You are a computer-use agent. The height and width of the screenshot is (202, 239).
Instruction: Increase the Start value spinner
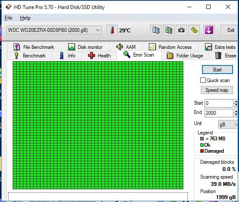pyautogui.click(x=236, y=101)
